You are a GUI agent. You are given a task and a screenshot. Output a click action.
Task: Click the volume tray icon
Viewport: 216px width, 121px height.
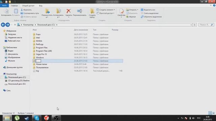pyautogui.click(x=194, y=118)
